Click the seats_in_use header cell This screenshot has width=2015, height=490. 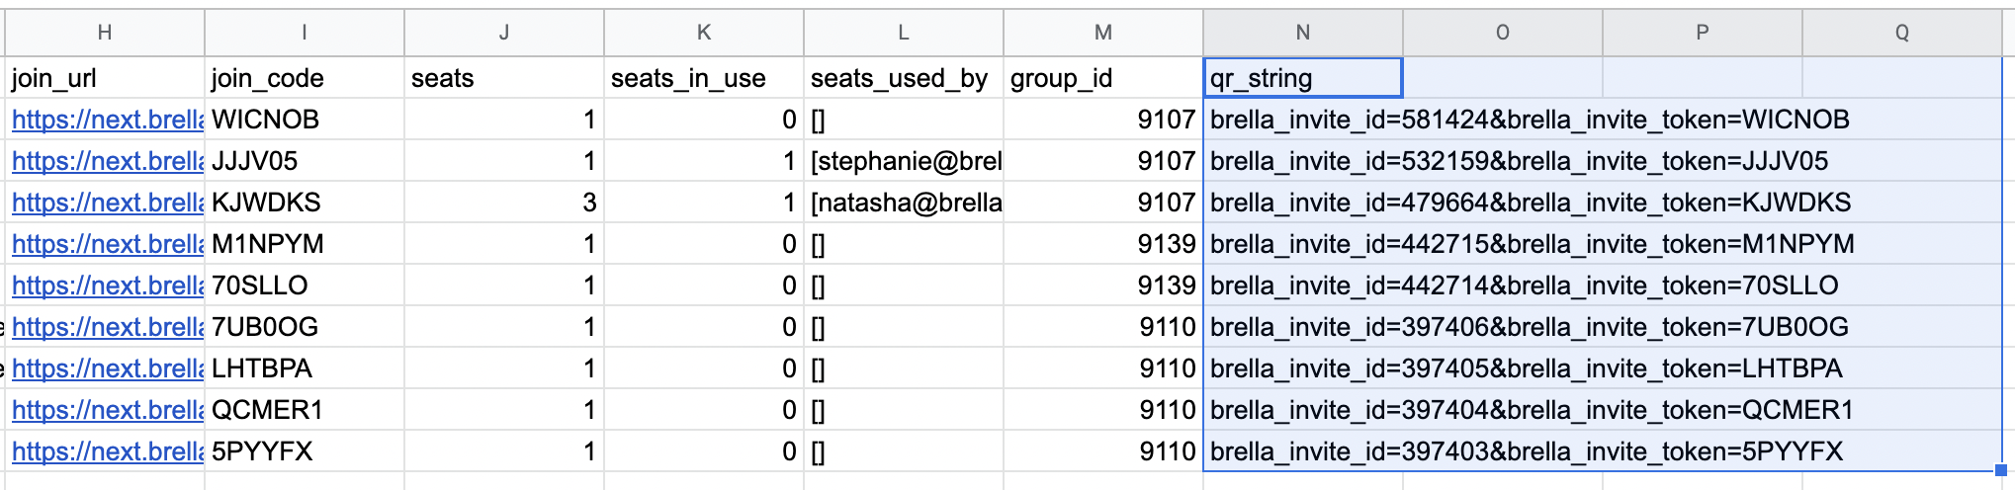pyautogui.click(x=704, y=78)
